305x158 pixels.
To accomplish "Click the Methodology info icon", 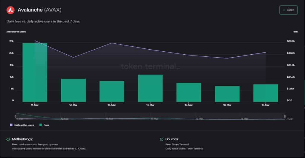I will (x=8, y=139).
